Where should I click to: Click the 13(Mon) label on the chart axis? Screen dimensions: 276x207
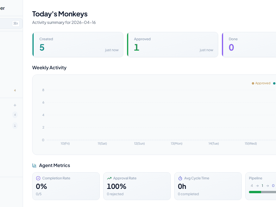click(176, 143)
